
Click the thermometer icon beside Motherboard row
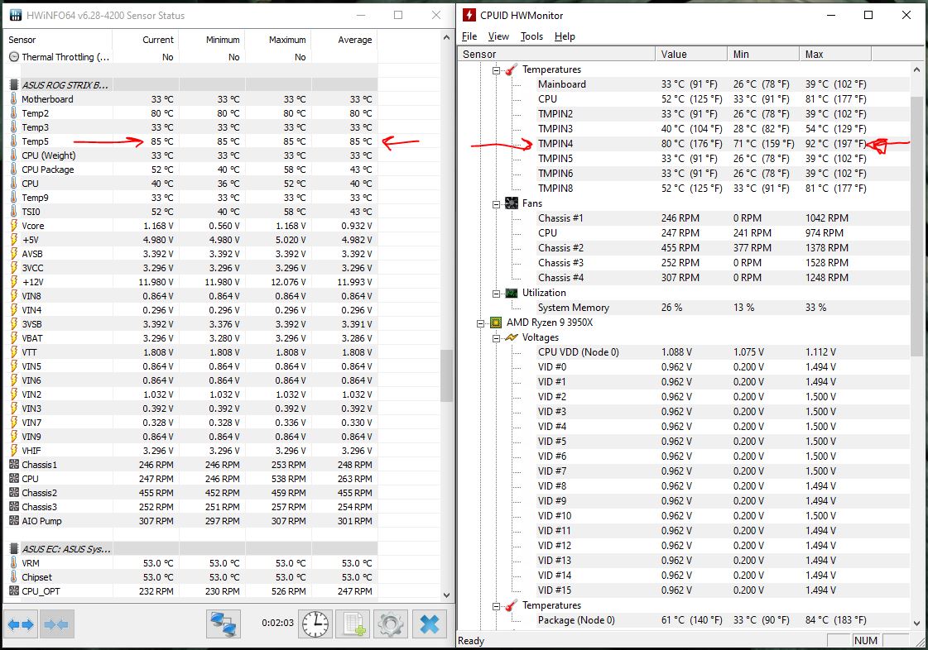[13, 98]
